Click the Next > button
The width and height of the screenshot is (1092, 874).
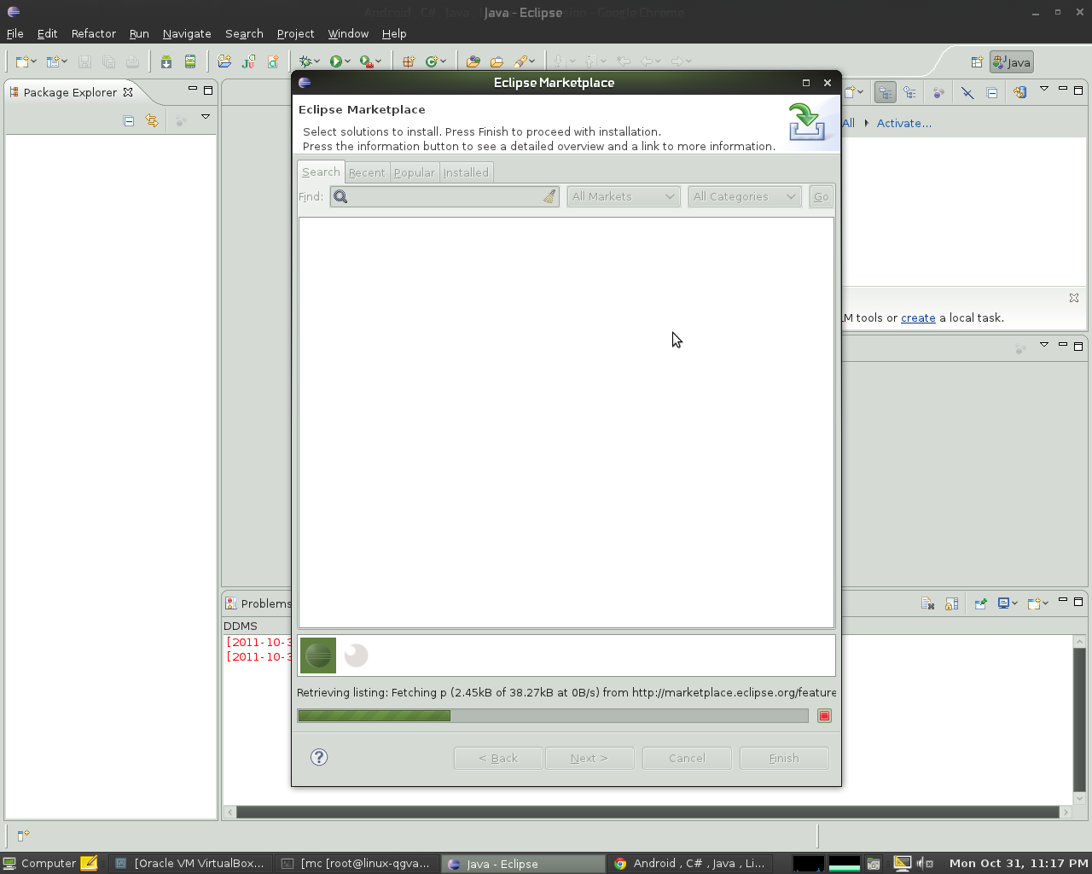tap(590, 758)
